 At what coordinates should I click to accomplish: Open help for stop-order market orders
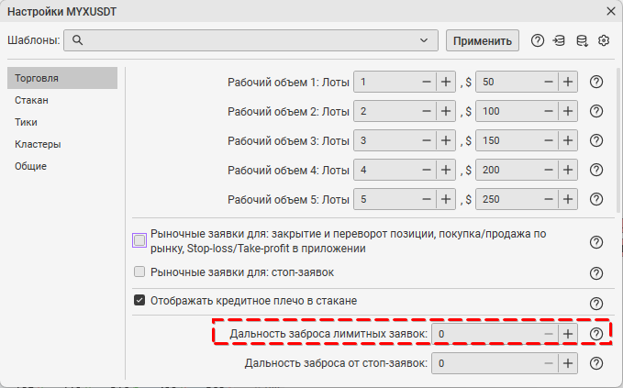[596, 273]
